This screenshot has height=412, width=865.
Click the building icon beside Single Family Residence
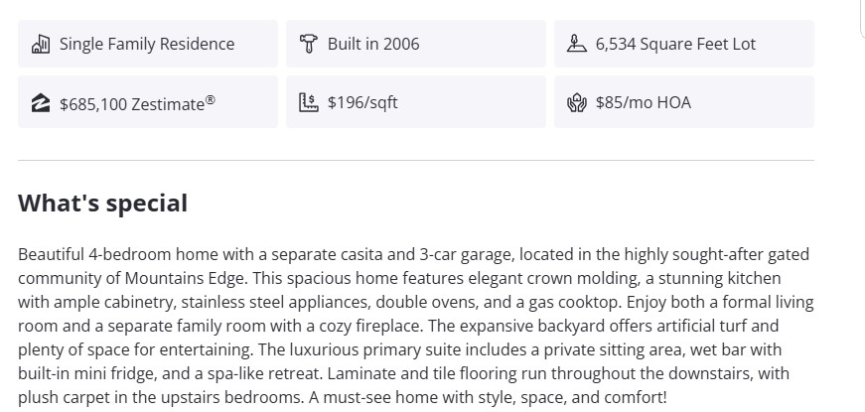(41, 44)
